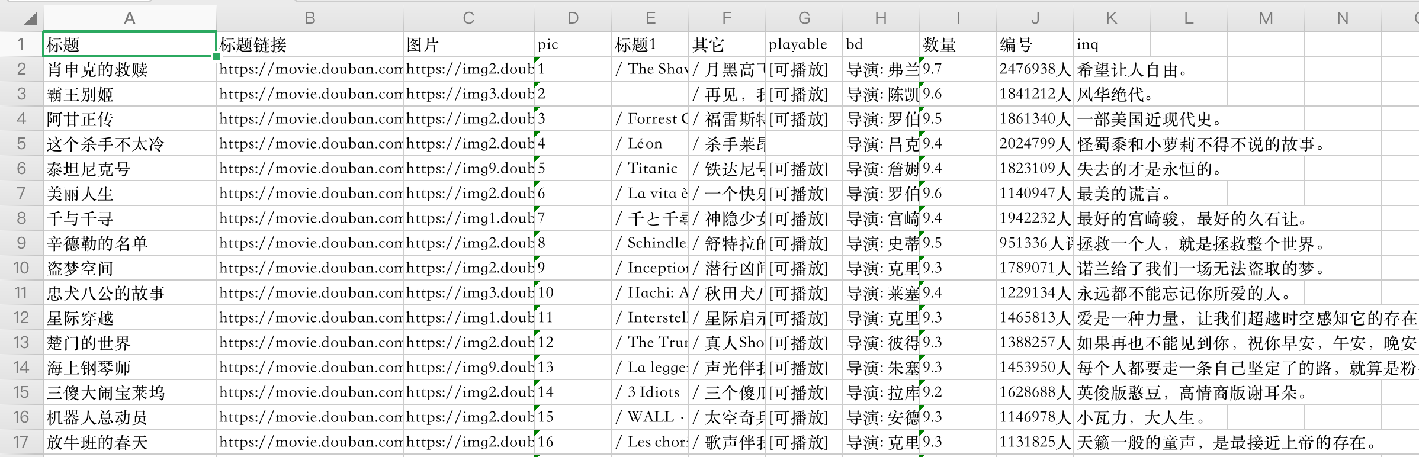The image size is (1419, 457).
Task: Click the douban link in row 2
Action: click(310, 69)
